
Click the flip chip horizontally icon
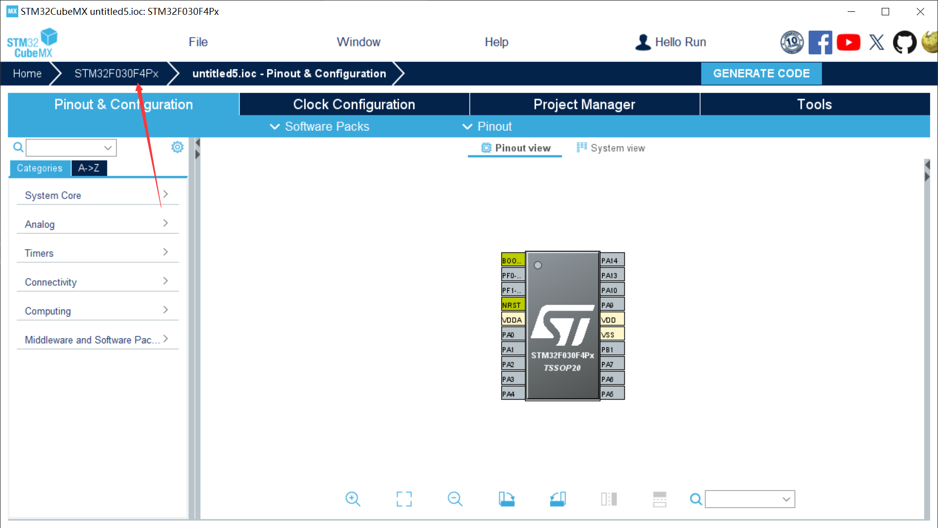tap(609, 499)
